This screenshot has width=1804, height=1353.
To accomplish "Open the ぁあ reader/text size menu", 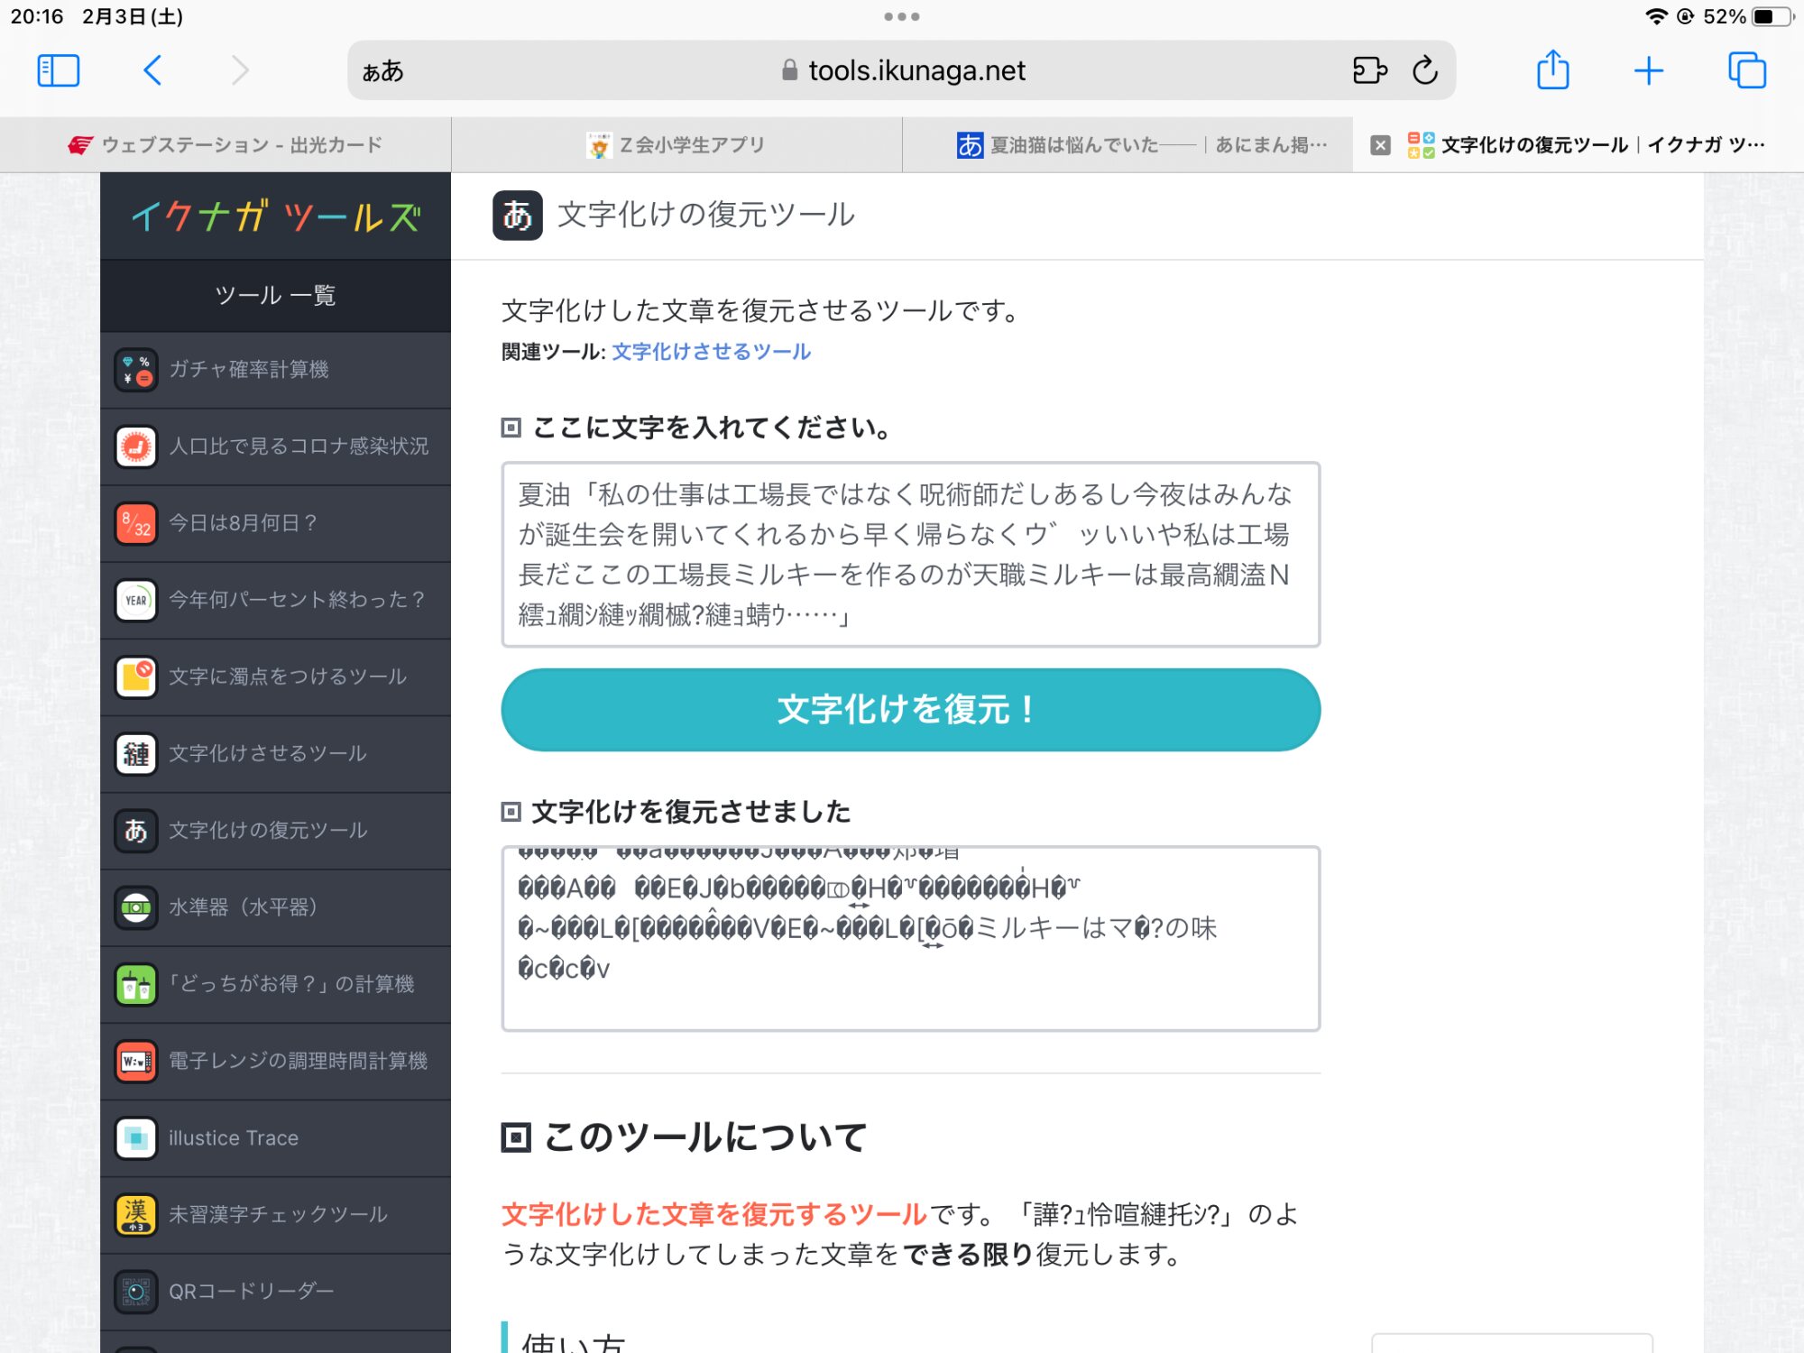I will (x=382, y=70).
